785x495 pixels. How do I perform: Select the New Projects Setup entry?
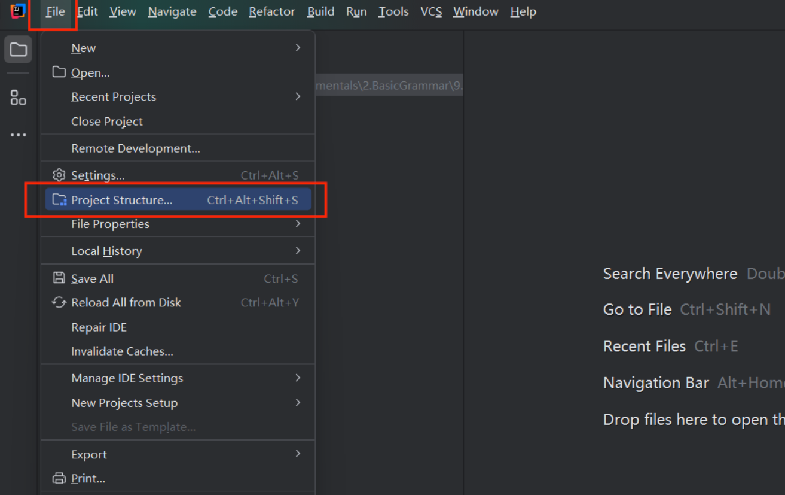pyautogui.click(x=178, y=403)
